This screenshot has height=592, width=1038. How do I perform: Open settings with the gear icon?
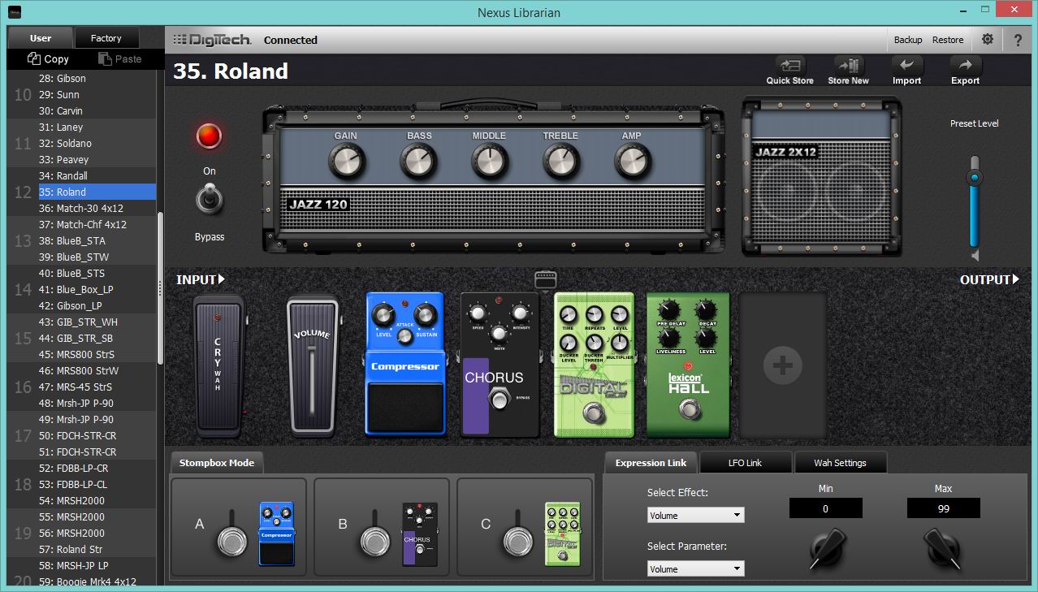click(988, 39)
